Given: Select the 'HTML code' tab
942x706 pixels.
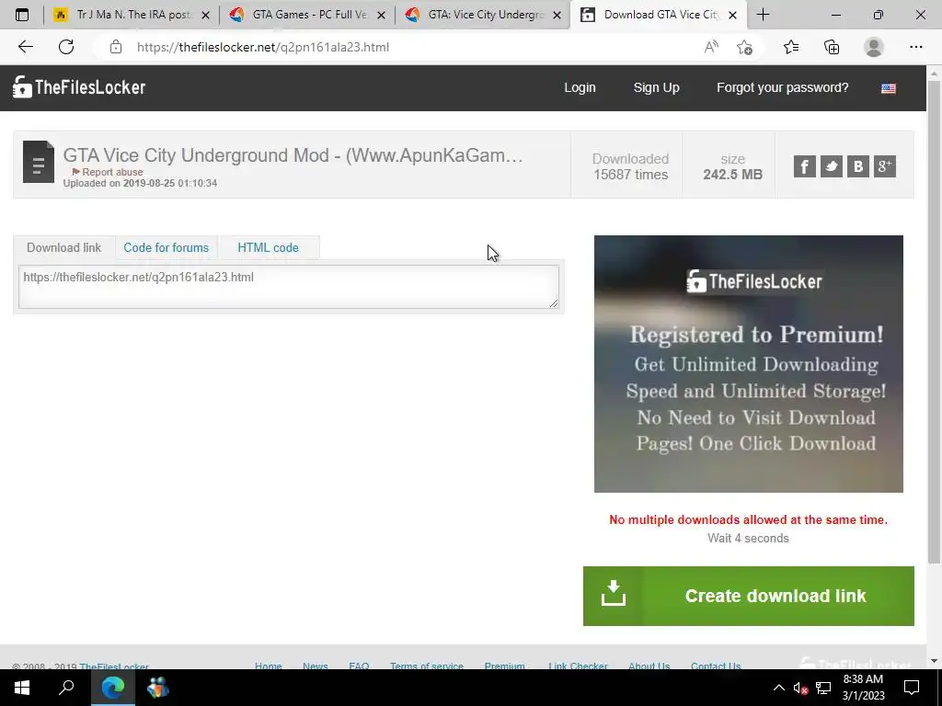Looking at the screenshot, I should point(268,248).
